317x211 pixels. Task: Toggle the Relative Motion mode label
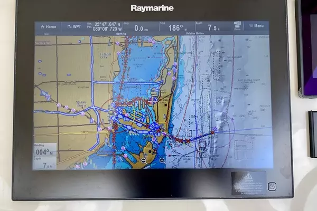197,33
